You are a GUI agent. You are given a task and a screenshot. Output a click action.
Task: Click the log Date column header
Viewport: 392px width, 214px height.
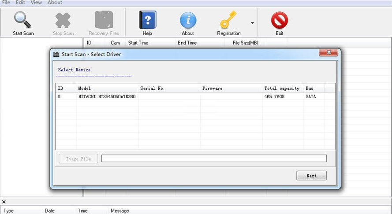point(59,210)
